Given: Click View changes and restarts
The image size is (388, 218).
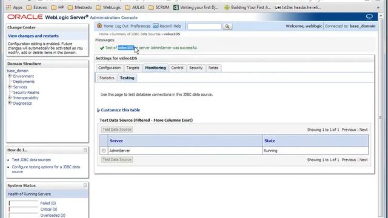Looking at the screenshot, I should pyautogui.click(x=33, y=36).
